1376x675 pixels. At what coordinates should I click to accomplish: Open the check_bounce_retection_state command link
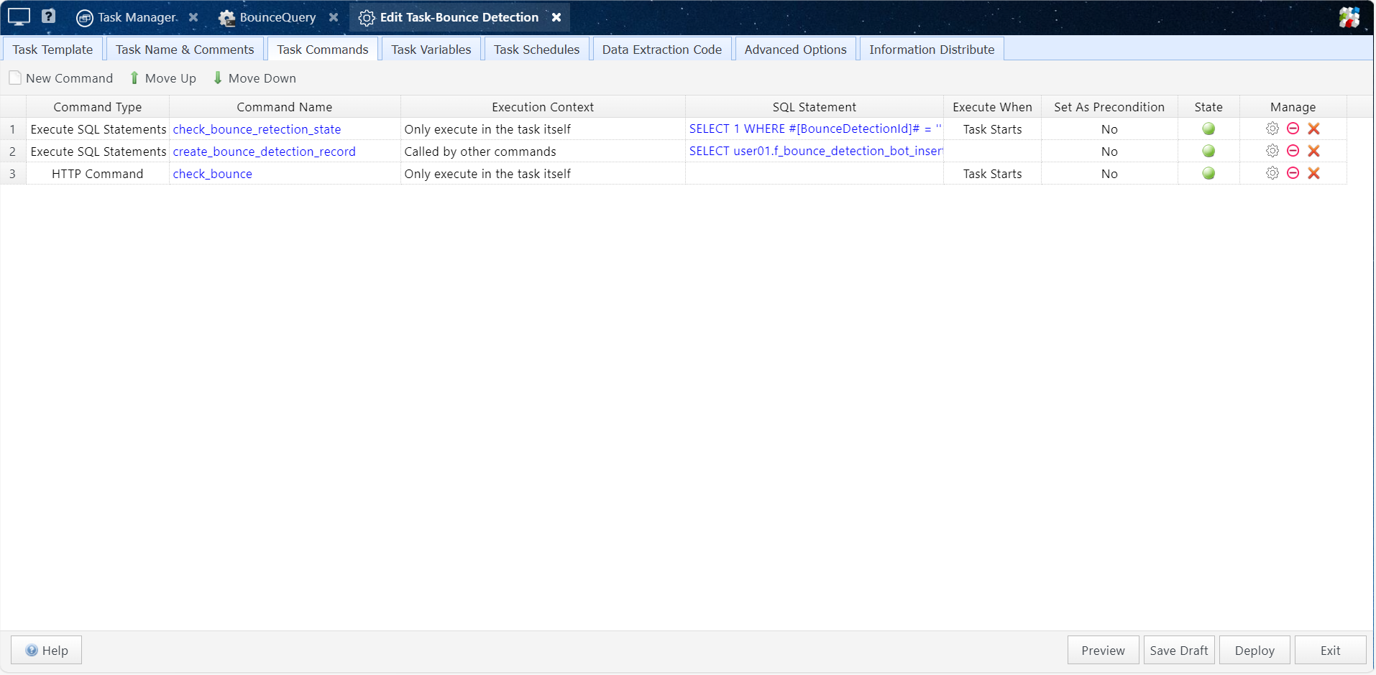[x=257, y=129]
